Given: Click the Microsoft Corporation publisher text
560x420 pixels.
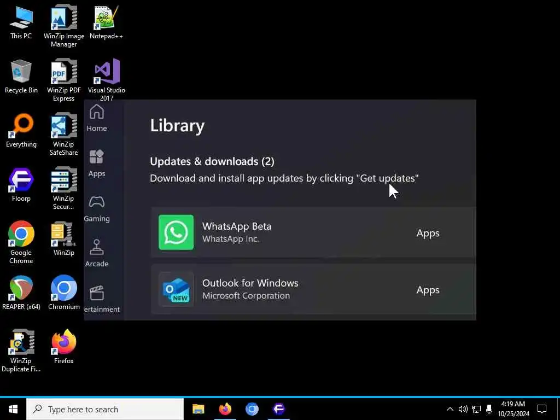Looking at the screenshot, I should tap(246, 296).
